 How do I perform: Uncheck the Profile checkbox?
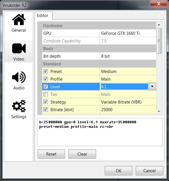[x=46, y=79]
